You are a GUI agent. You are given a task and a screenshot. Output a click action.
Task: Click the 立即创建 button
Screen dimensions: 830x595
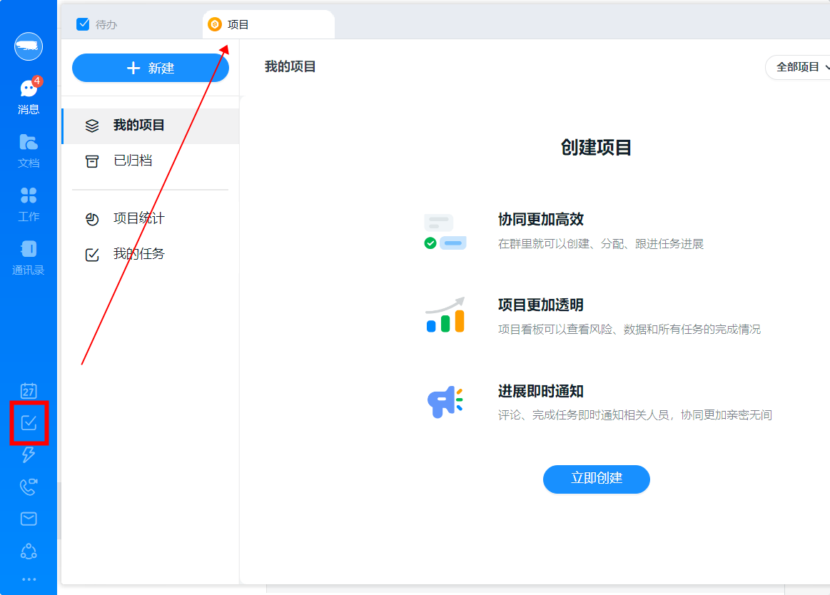pos(596,479)
